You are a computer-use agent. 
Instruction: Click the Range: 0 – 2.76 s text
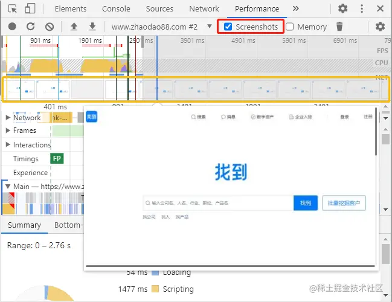click(39, 245)
